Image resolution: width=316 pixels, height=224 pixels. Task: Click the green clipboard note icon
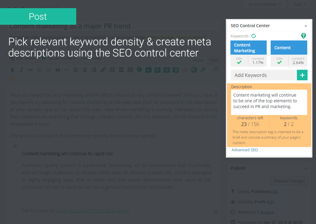(x=148, y=70)
